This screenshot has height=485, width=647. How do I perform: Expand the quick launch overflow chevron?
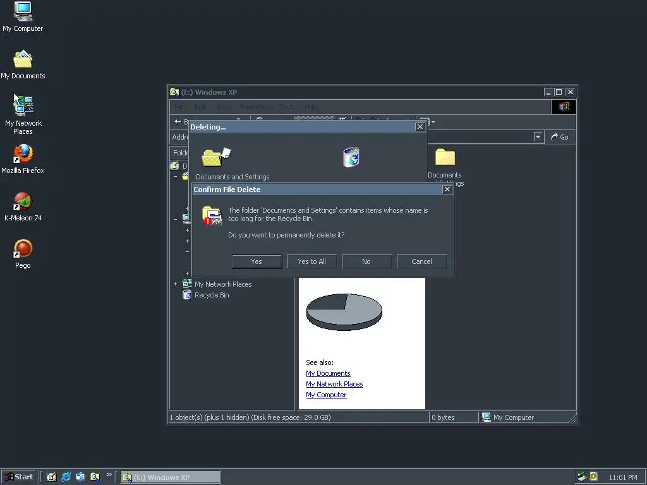point(109,475)
